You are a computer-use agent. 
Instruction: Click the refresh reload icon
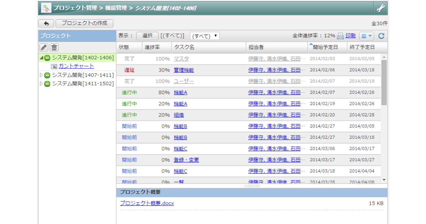coord(381,36)
